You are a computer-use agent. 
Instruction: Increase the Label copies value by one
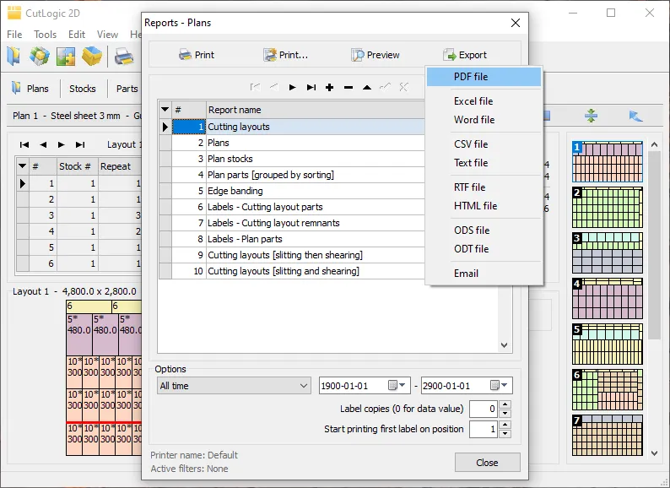[x=505, y=404]
